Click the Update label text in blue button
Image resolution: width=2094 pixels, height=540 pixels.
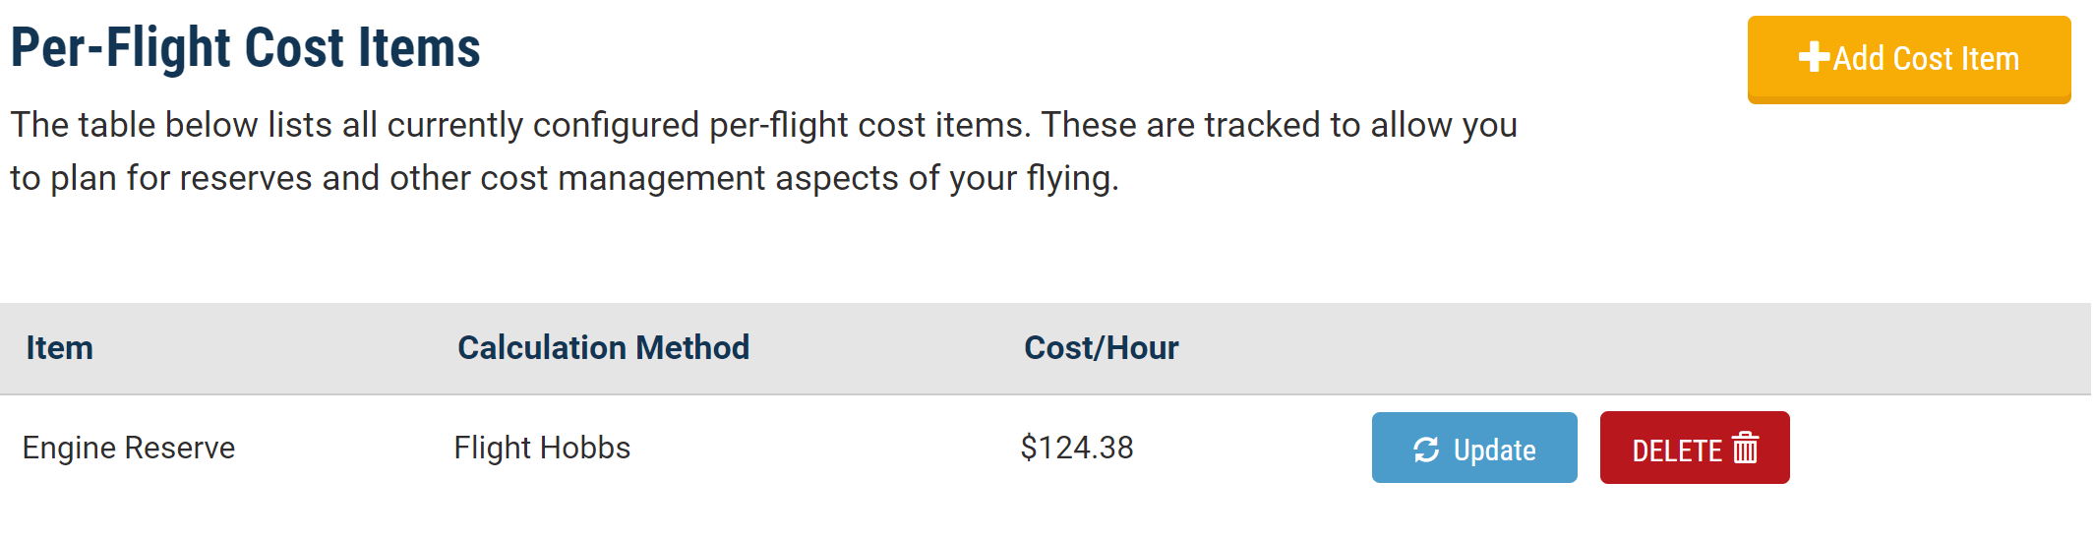tap(1495, 450)
